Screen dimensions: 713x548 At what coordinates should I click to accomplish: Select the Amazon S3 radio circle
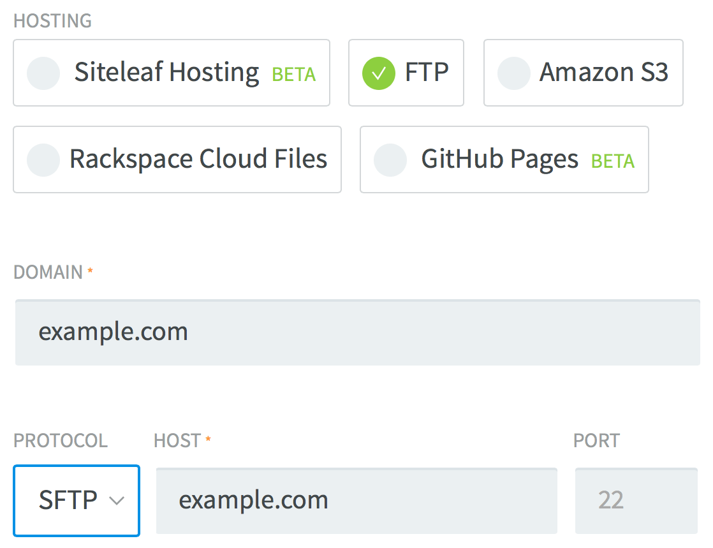pos(514,73)
